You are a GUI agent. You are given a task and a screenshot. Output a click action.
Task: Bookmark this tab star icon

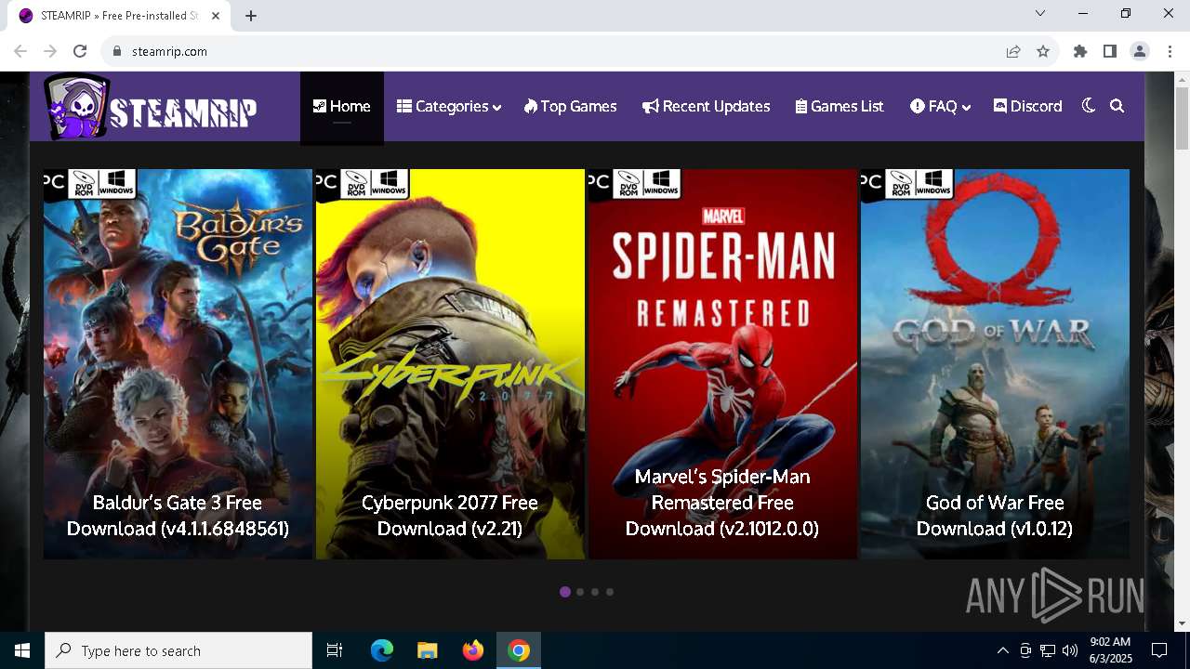[1043, 51]
